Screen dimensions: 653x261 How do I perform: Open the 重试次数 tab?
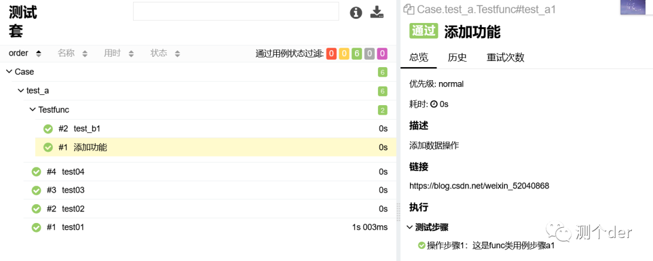point(505,57)
